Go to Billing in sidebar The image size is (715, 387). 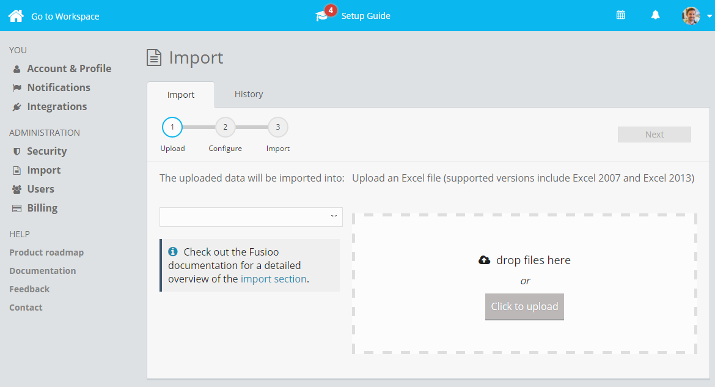click(42, 208)
